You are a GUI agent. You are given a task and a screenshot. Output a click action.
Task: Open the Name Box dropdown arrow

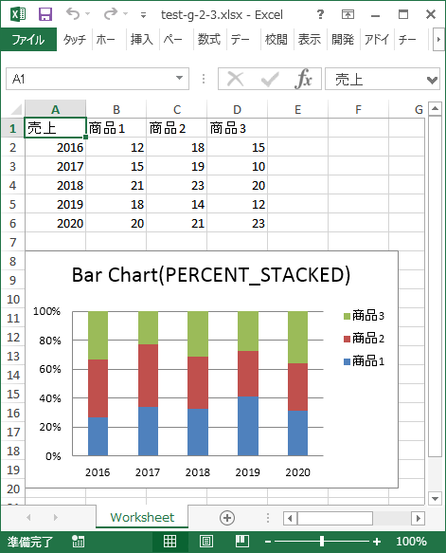180,78
